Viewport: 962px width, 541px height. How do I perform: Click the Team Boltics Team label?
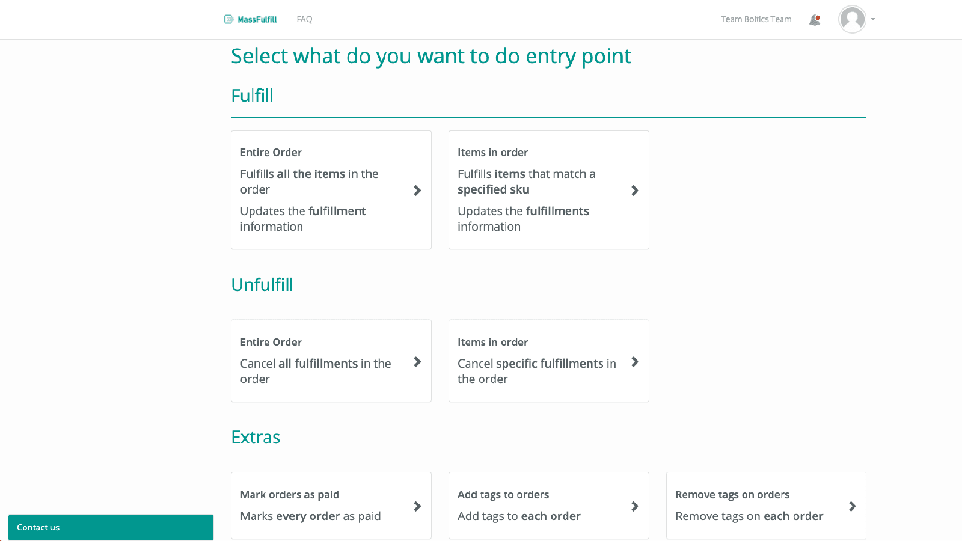[x=756, y=19]
